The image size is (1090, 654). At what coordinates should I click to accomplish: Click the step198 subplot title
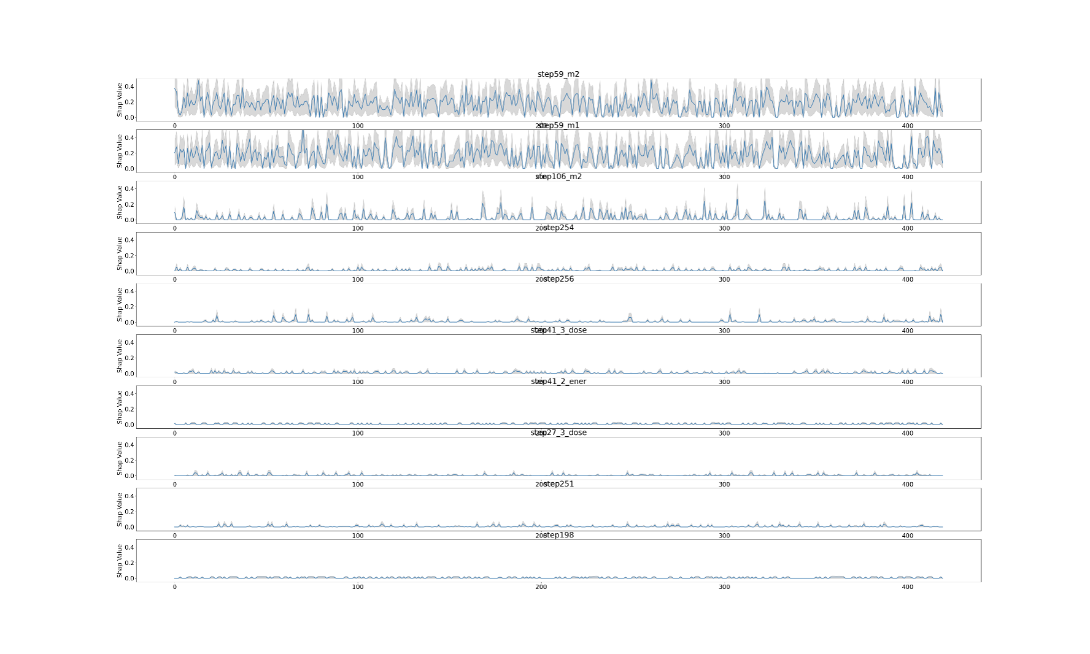point(558,535)
